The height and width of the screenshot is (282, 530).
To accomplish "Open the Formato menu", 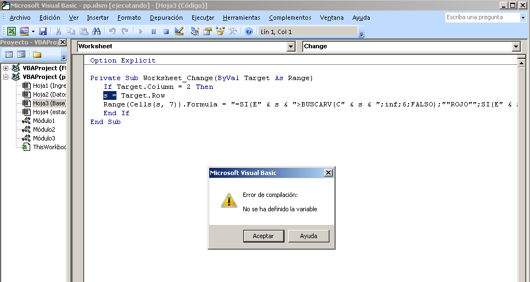I will tap(129, 18).
